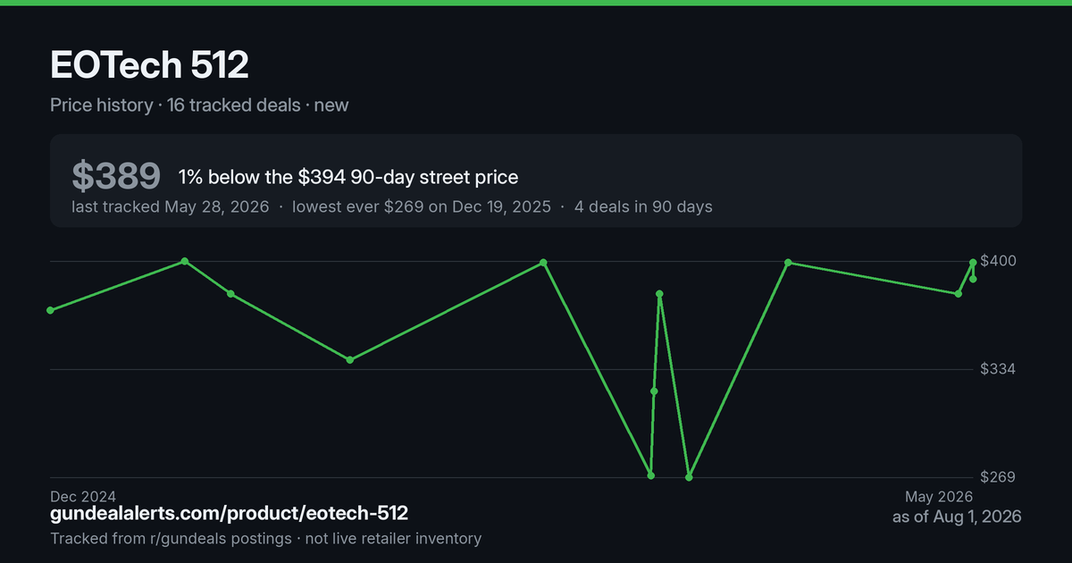
Task: Click the $269 y-axis label
Action: (x=998, y=477)
